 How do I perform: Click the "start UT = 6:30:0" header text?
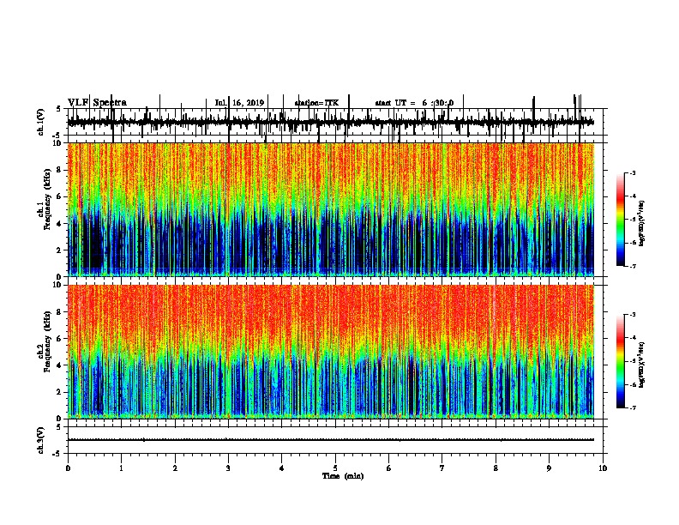414,103
